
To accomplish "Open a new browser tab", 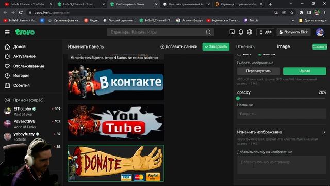I will 270,4.
